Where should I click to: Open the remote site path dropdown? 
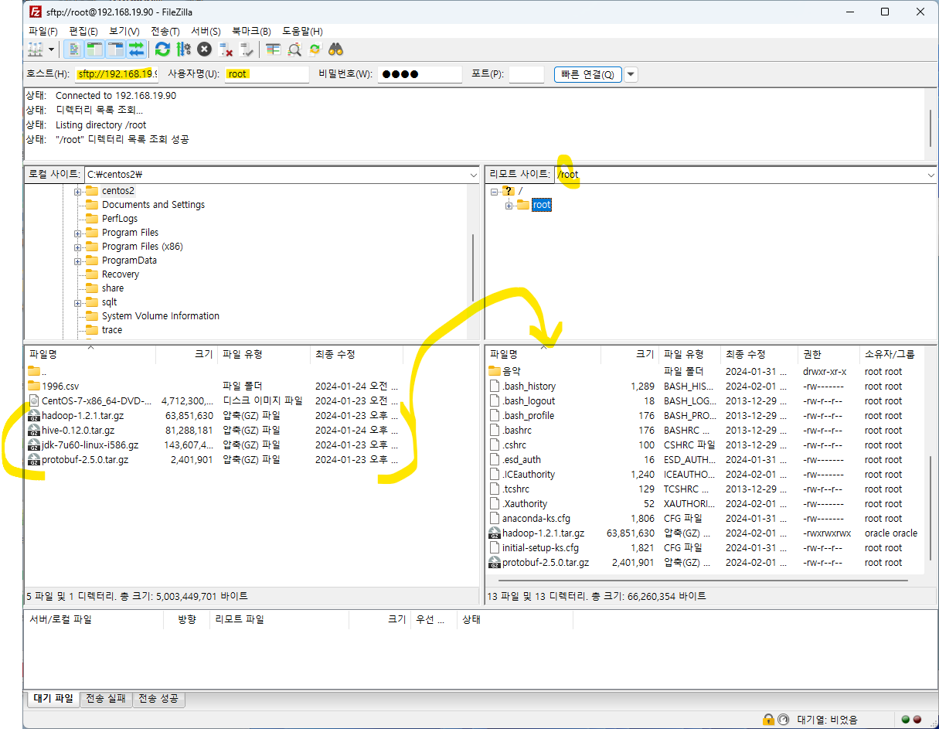pos(930,175)
